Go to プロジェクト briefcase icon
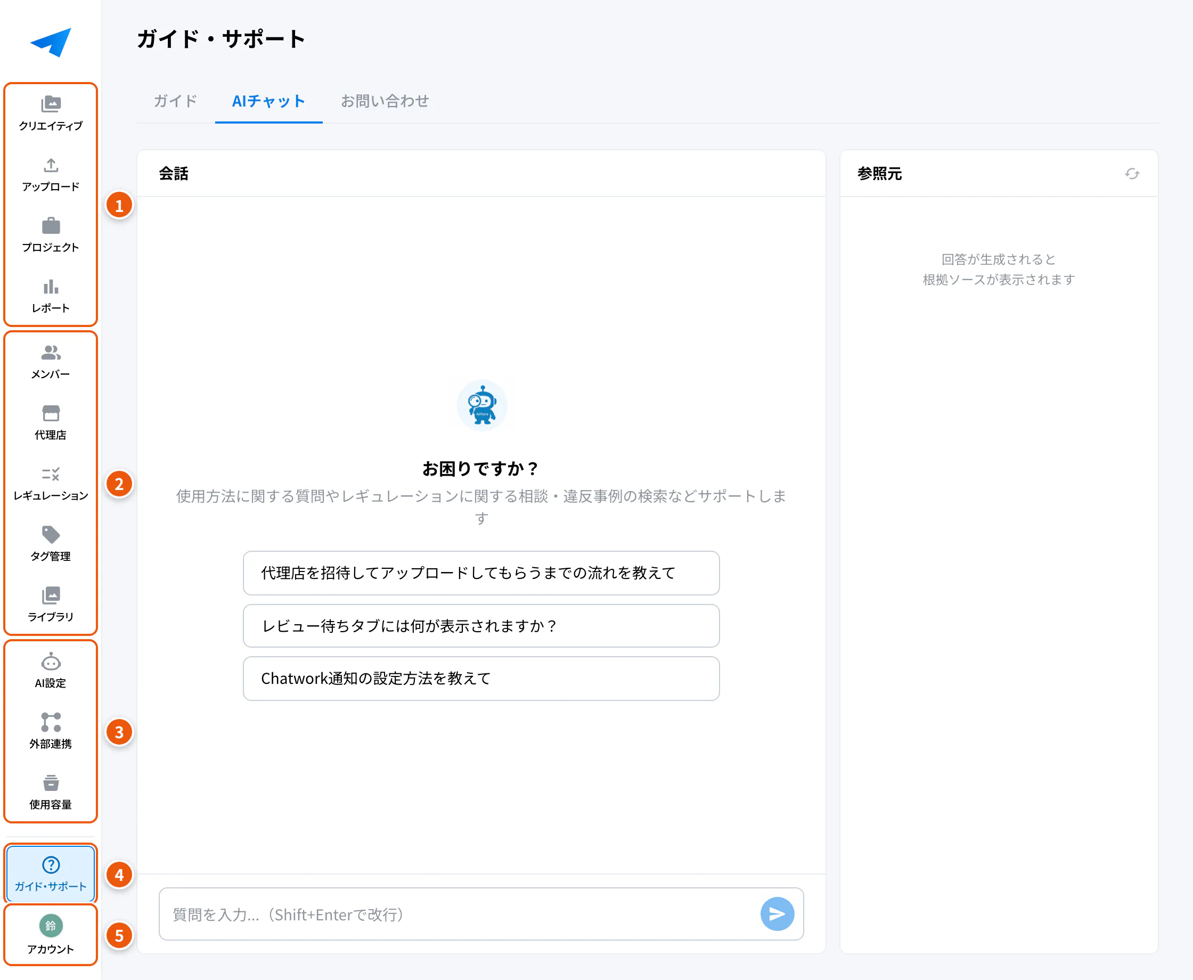The image size is (1193, 980). pos(51,226)
